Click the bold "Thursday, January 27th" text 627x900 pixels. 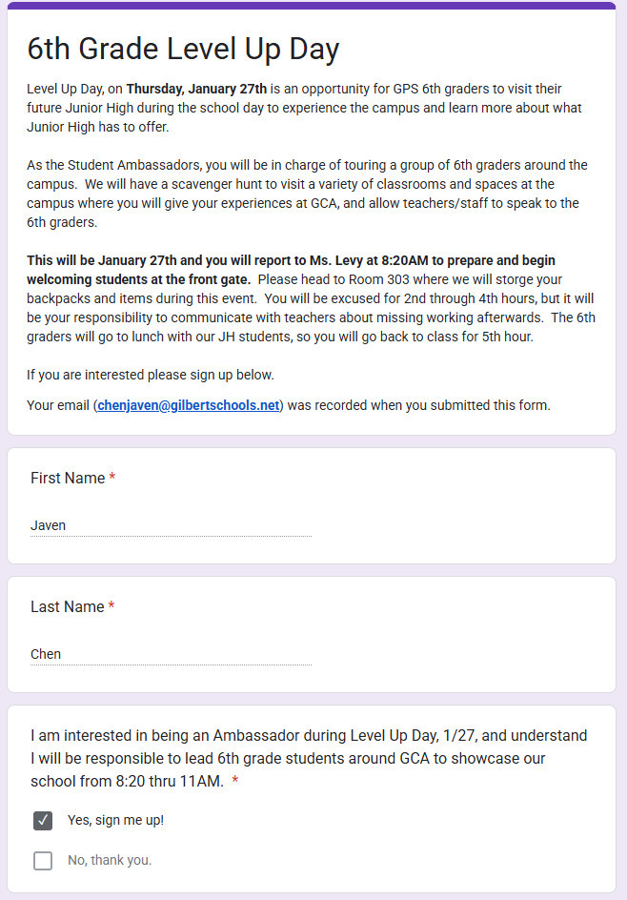196,89
